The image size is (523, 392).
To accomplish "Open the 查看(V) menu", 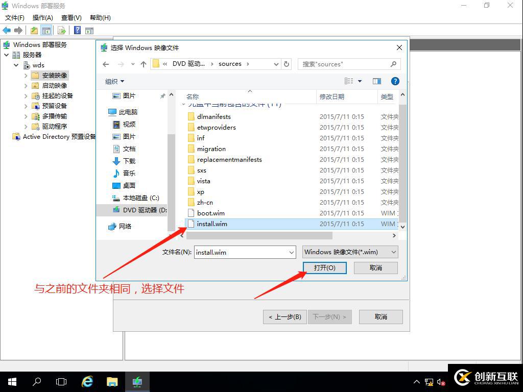I will point(70,17).
